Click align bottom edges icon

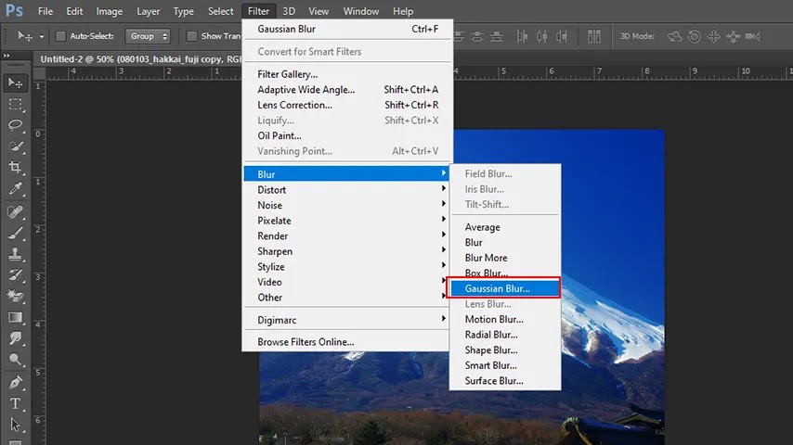[497, 36]
